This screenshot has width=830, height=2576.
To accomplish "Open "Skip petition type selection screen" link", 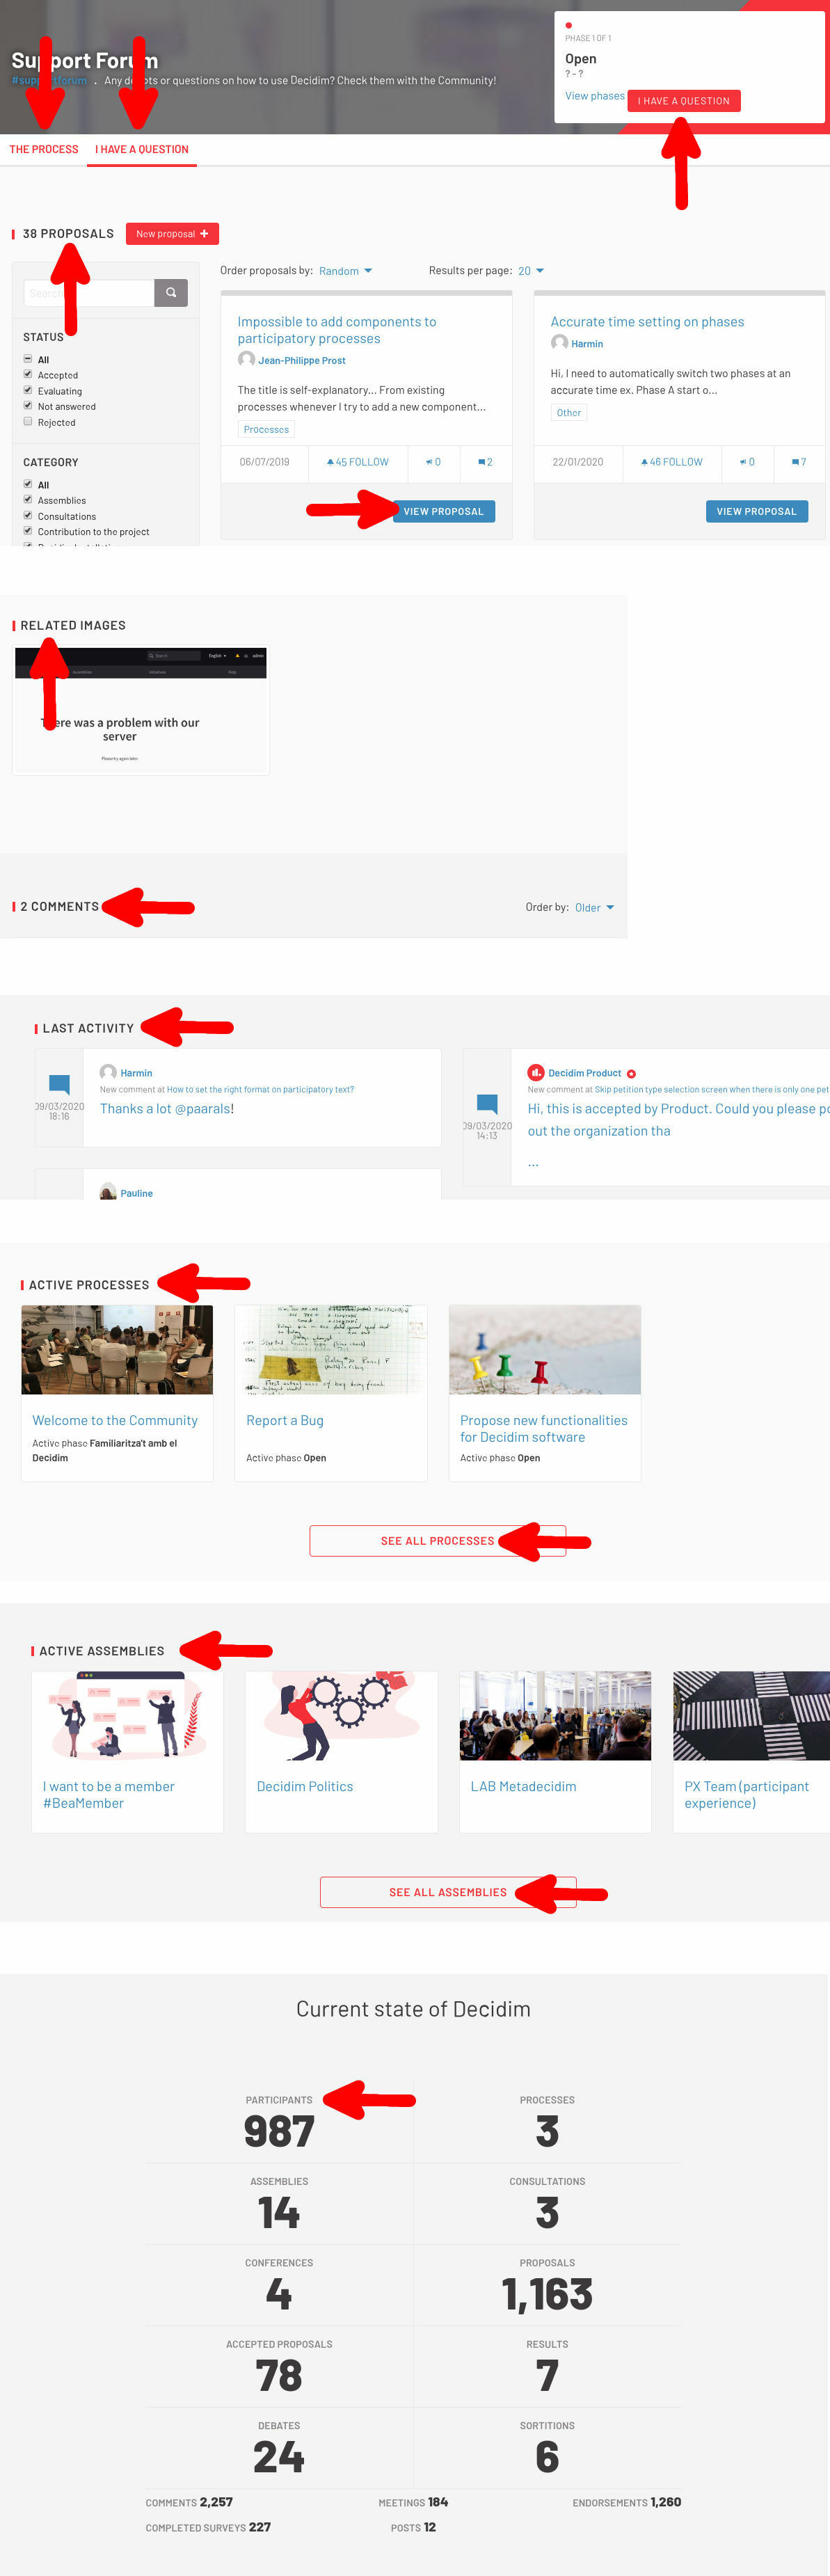I will 712,1089.
